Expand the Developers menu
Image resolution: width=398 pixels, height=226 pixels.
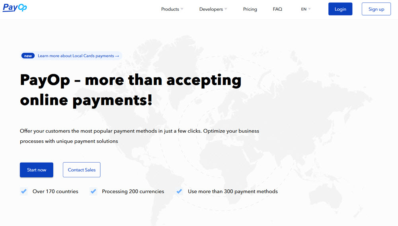tap(213, 9)
